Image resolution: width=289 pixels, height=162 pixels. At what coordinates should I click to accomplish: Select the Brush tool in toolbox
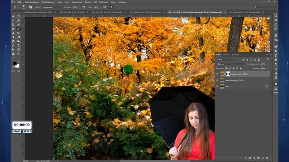[x=19, y=29]
